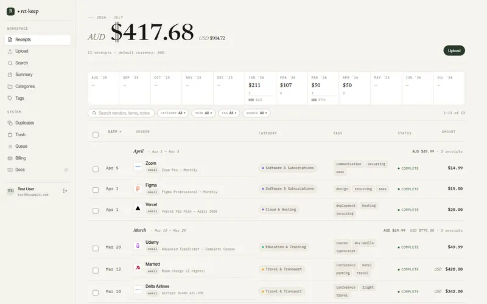This screenshot has height=304, width=487.
Task: Click the Amount column header
Action: pos(449,132)
